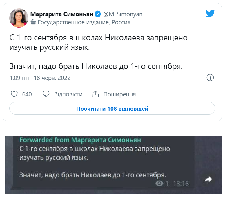The width and height of the screenshot is (225, 198).
Task: Click the reply speech bubble icon
Action: point(46,94)
